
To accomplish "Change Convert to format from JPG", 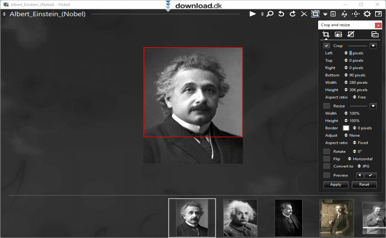I will click(363, 166).
